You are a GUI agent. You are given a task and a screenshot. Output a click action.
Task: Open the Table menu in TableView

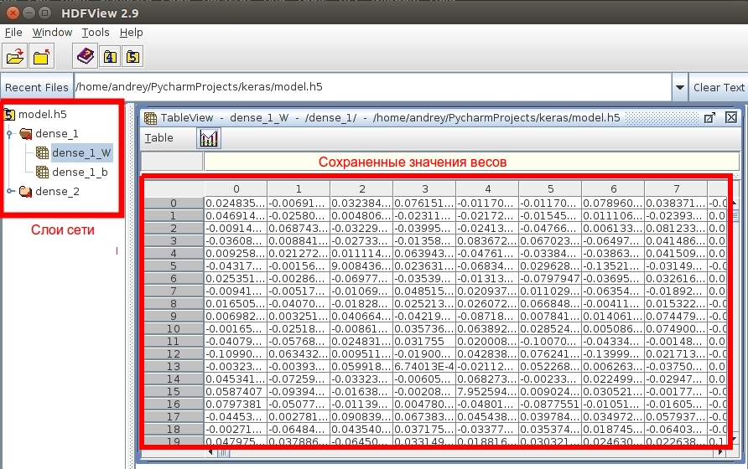[x=159, y=138]
